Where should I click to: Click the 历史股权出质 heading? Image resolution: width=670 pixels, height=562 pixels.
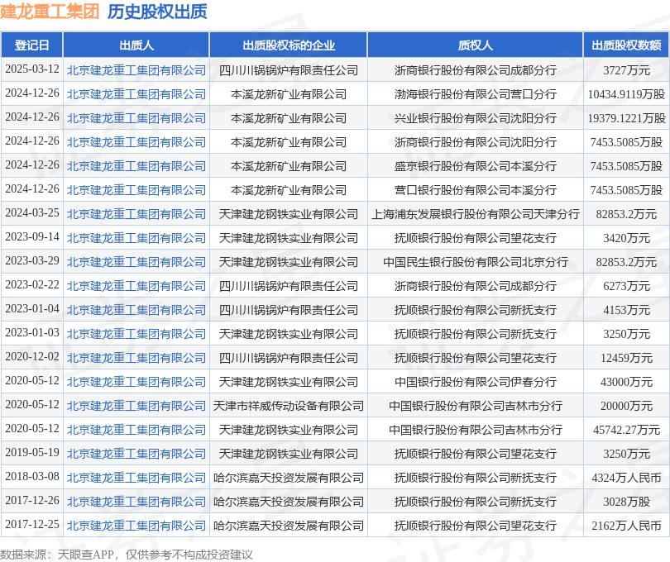(x=157, y=12)
